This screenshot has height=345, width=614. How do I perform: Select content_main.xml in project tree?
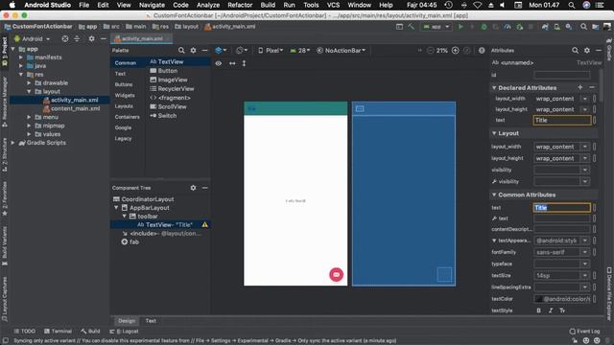click(71, 108)
